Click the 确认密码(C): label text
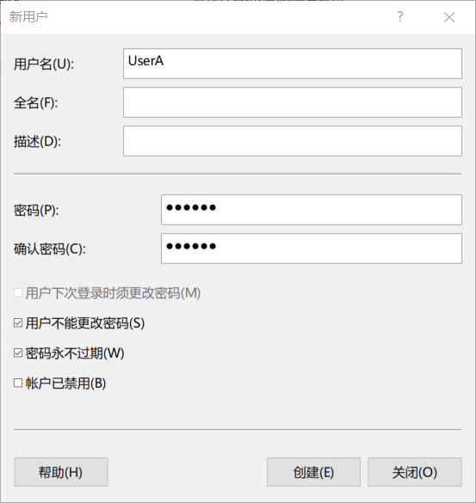The height and width of the screenshot is (503, 476). (50, 249)
